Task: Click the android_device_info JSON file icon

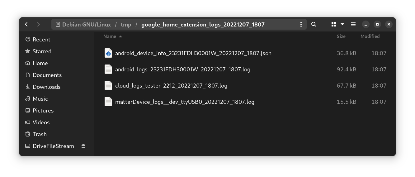Action: coord(108,53)
